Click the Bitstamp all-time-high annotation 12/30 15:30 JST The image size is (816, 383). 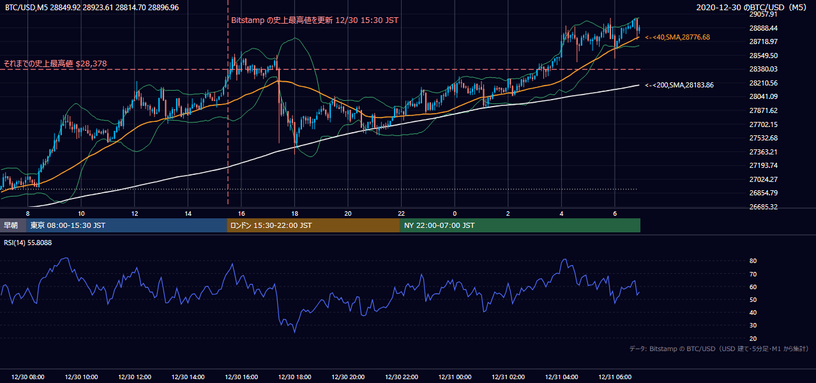[315, 20]
